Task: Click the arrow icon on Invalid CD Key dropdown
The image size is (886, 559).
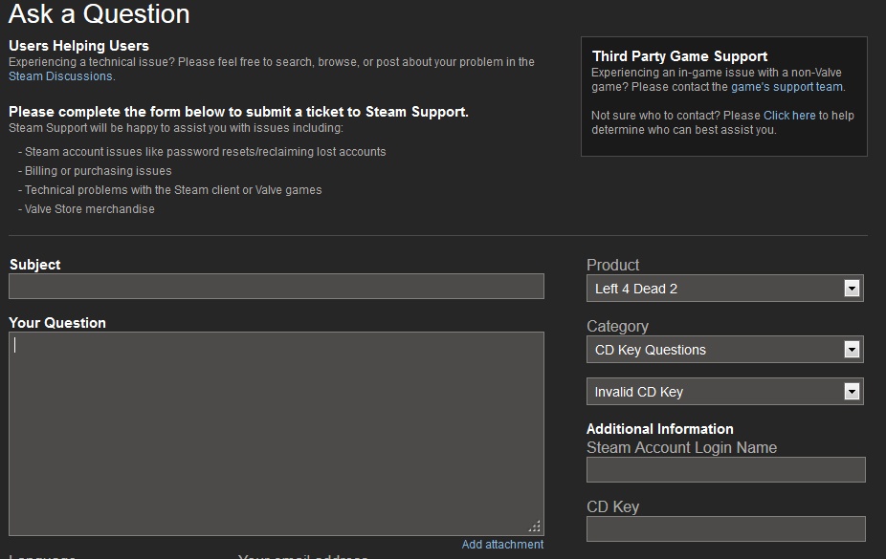Action: (852, 392)
